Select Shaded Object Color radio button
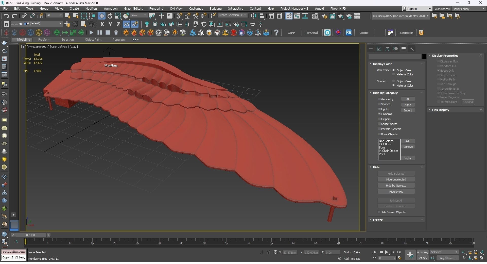 [394, 81]
